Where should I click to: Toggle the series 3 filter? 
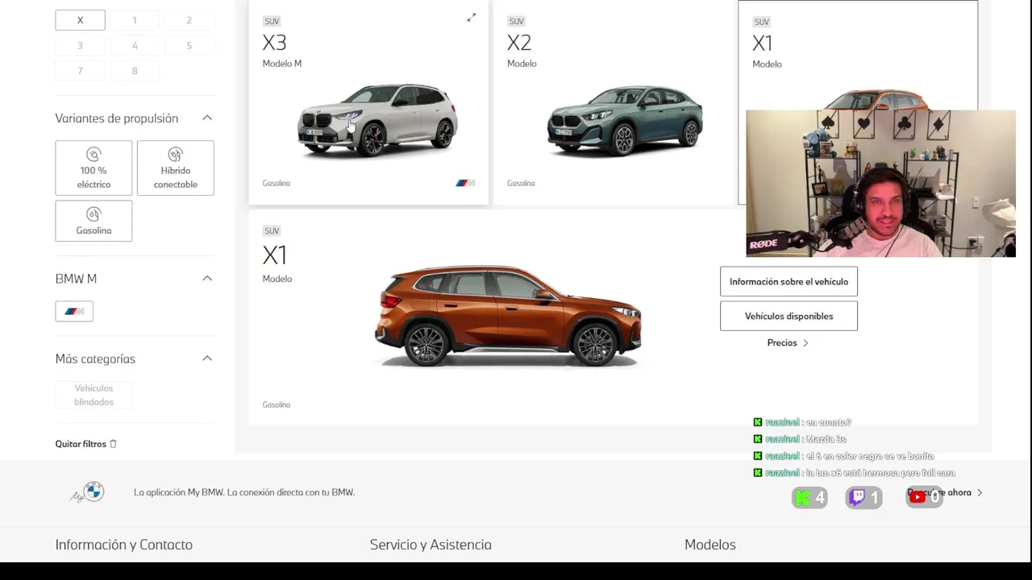(80, 45)
